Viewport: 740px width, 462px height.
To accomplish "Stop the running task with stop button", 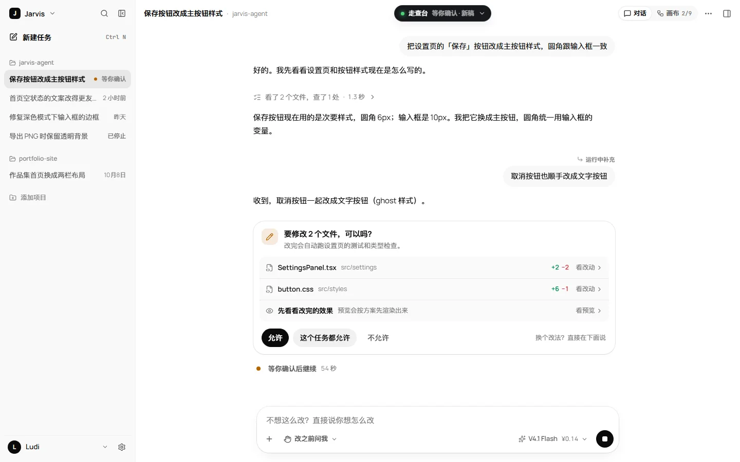I will click(604, 439).
